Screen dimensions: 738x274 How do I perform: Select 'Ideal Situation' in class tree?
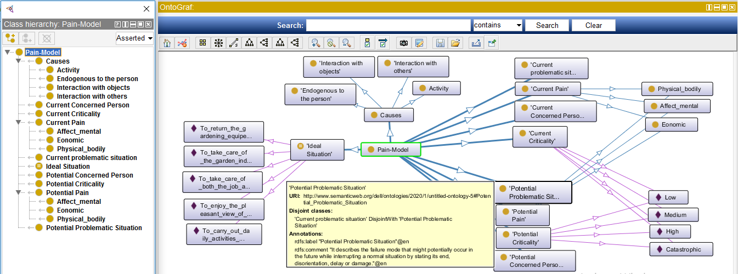coord(68,167)
